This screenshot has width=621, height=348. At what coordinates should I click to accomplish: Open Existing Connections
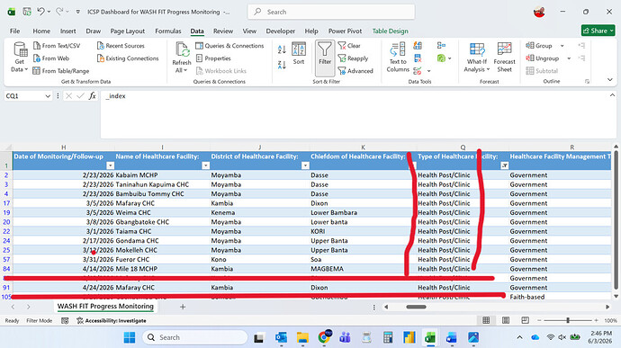click(x=128, y=58)
